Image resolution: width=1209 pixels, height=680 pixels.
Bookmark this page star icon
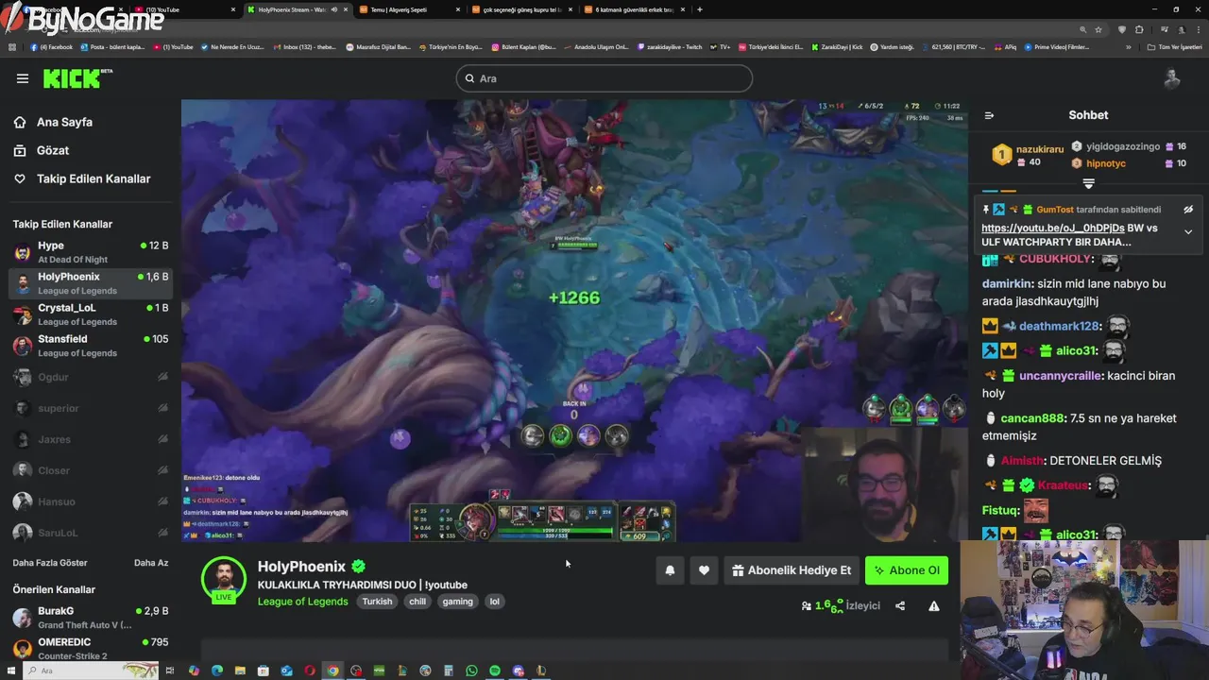coord(1098,29)
